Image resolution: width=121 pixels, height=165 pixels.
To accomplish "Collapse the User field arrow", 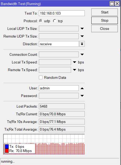I will click(x=82, y=88).
